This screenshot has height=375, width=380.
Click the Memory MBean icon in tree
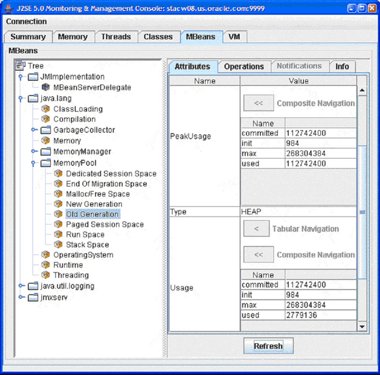coord(46,141)
